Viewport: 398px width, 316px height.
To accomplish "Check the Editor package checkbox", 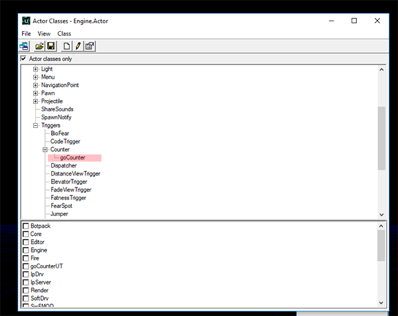I will (x=26, y=242).
